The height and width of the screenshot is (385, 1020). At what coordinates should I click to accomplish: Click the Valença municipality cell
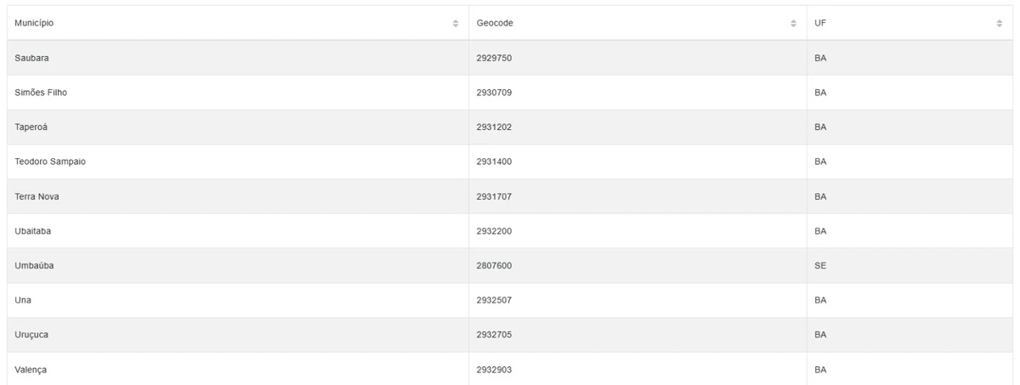coord(238,369)
